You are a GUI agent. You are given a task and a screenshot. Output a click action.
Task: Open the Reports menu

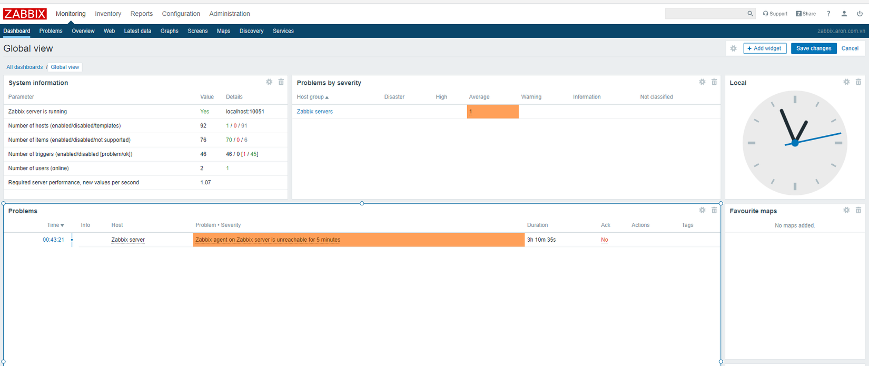(x=142, y=14)
